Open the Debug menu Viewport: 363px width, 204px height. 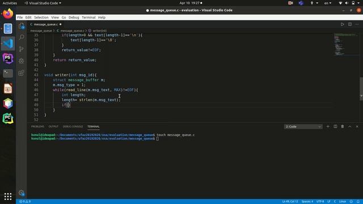(x=74, y=18)
